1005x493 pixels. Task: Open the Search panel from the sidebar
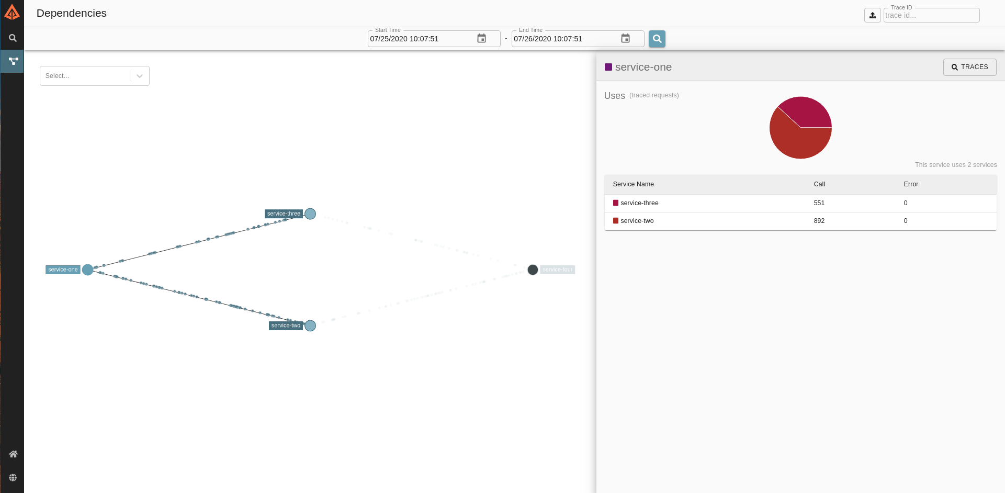pyautogui.click(x=12, y=38)
